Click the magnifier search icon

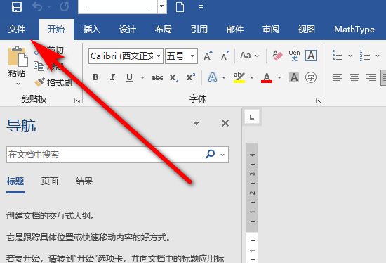coord(210,155)
